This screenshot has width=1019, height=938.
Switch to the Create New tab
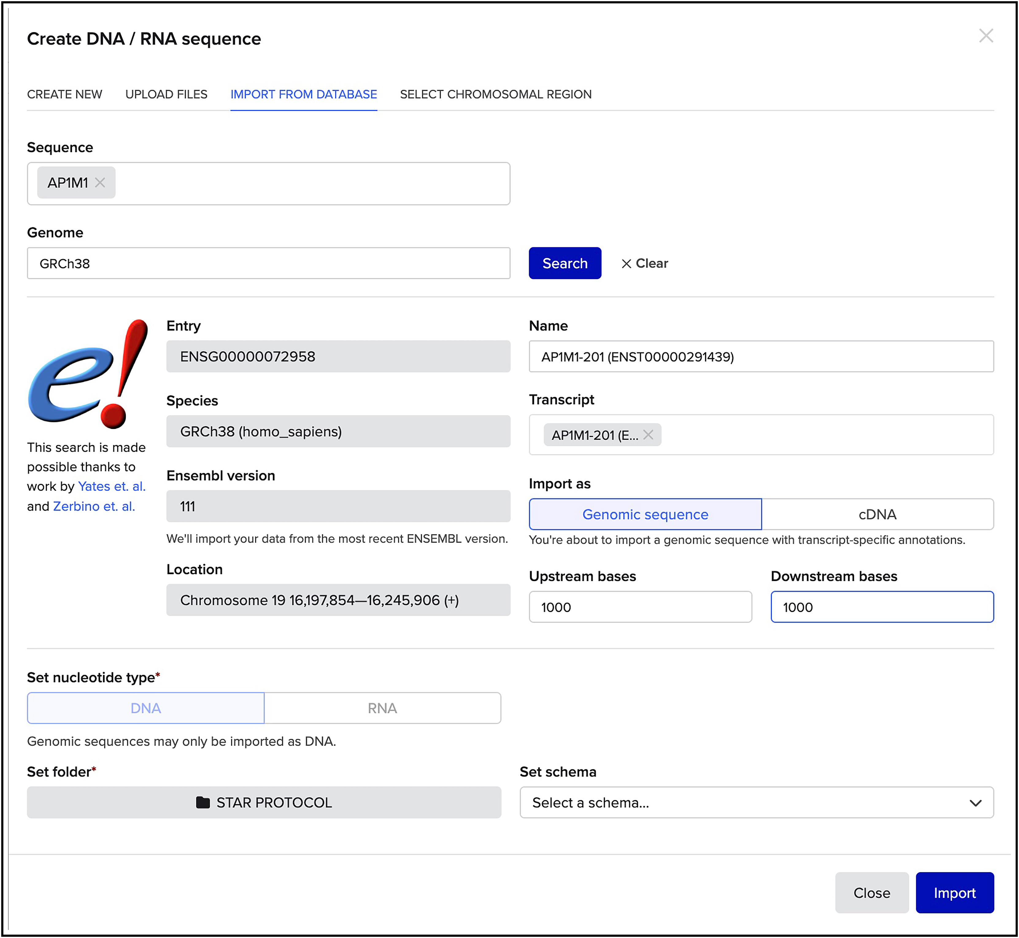pyautogui.click(x=64, y=95)
